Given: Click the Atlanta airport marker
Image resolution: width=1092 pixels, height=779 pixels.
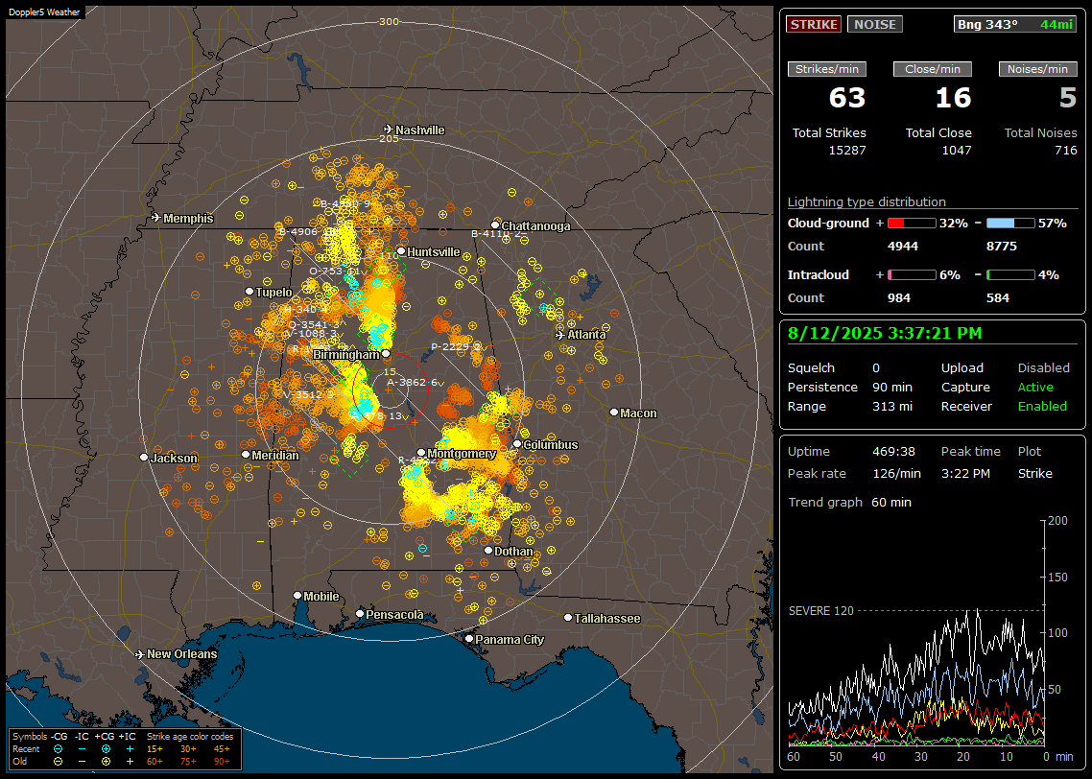Looking at the screenshot, I should point(560,335).
